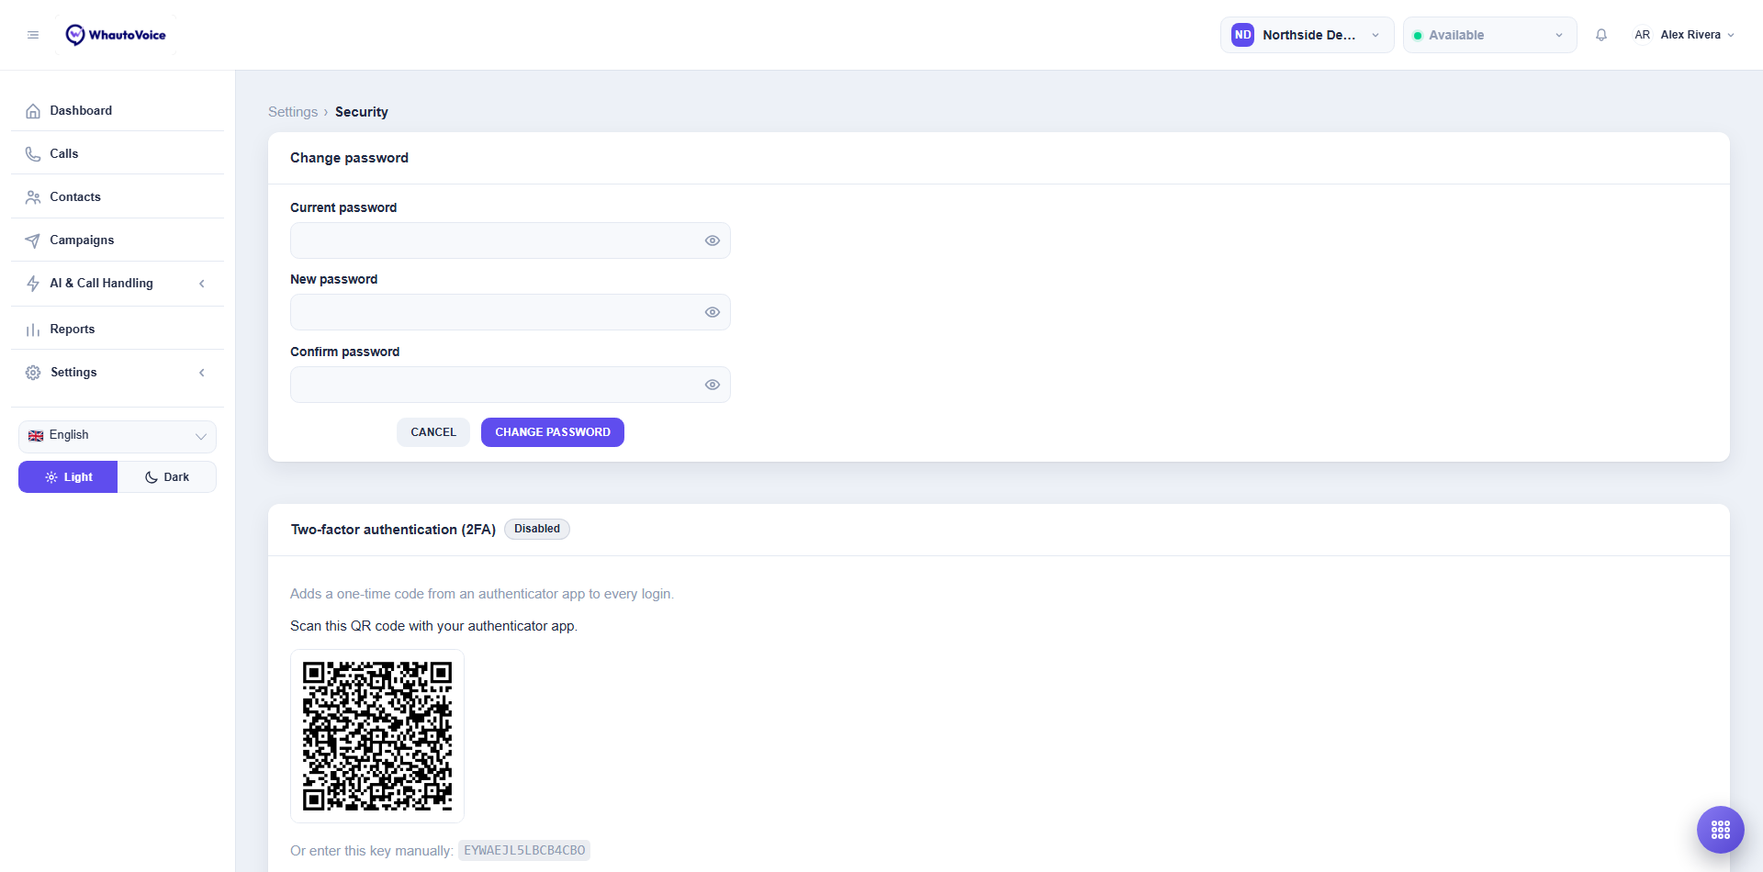Change the Available status dropdown

coord(1489,35)
